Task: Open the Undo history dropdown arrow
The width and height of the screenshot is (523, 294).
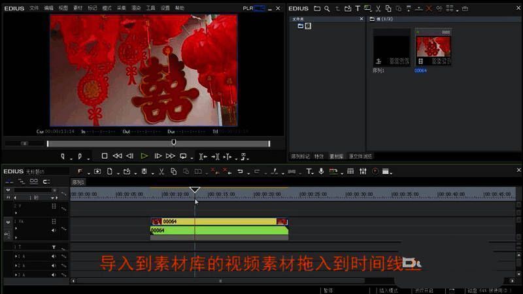Action: [x=248, y=173]
